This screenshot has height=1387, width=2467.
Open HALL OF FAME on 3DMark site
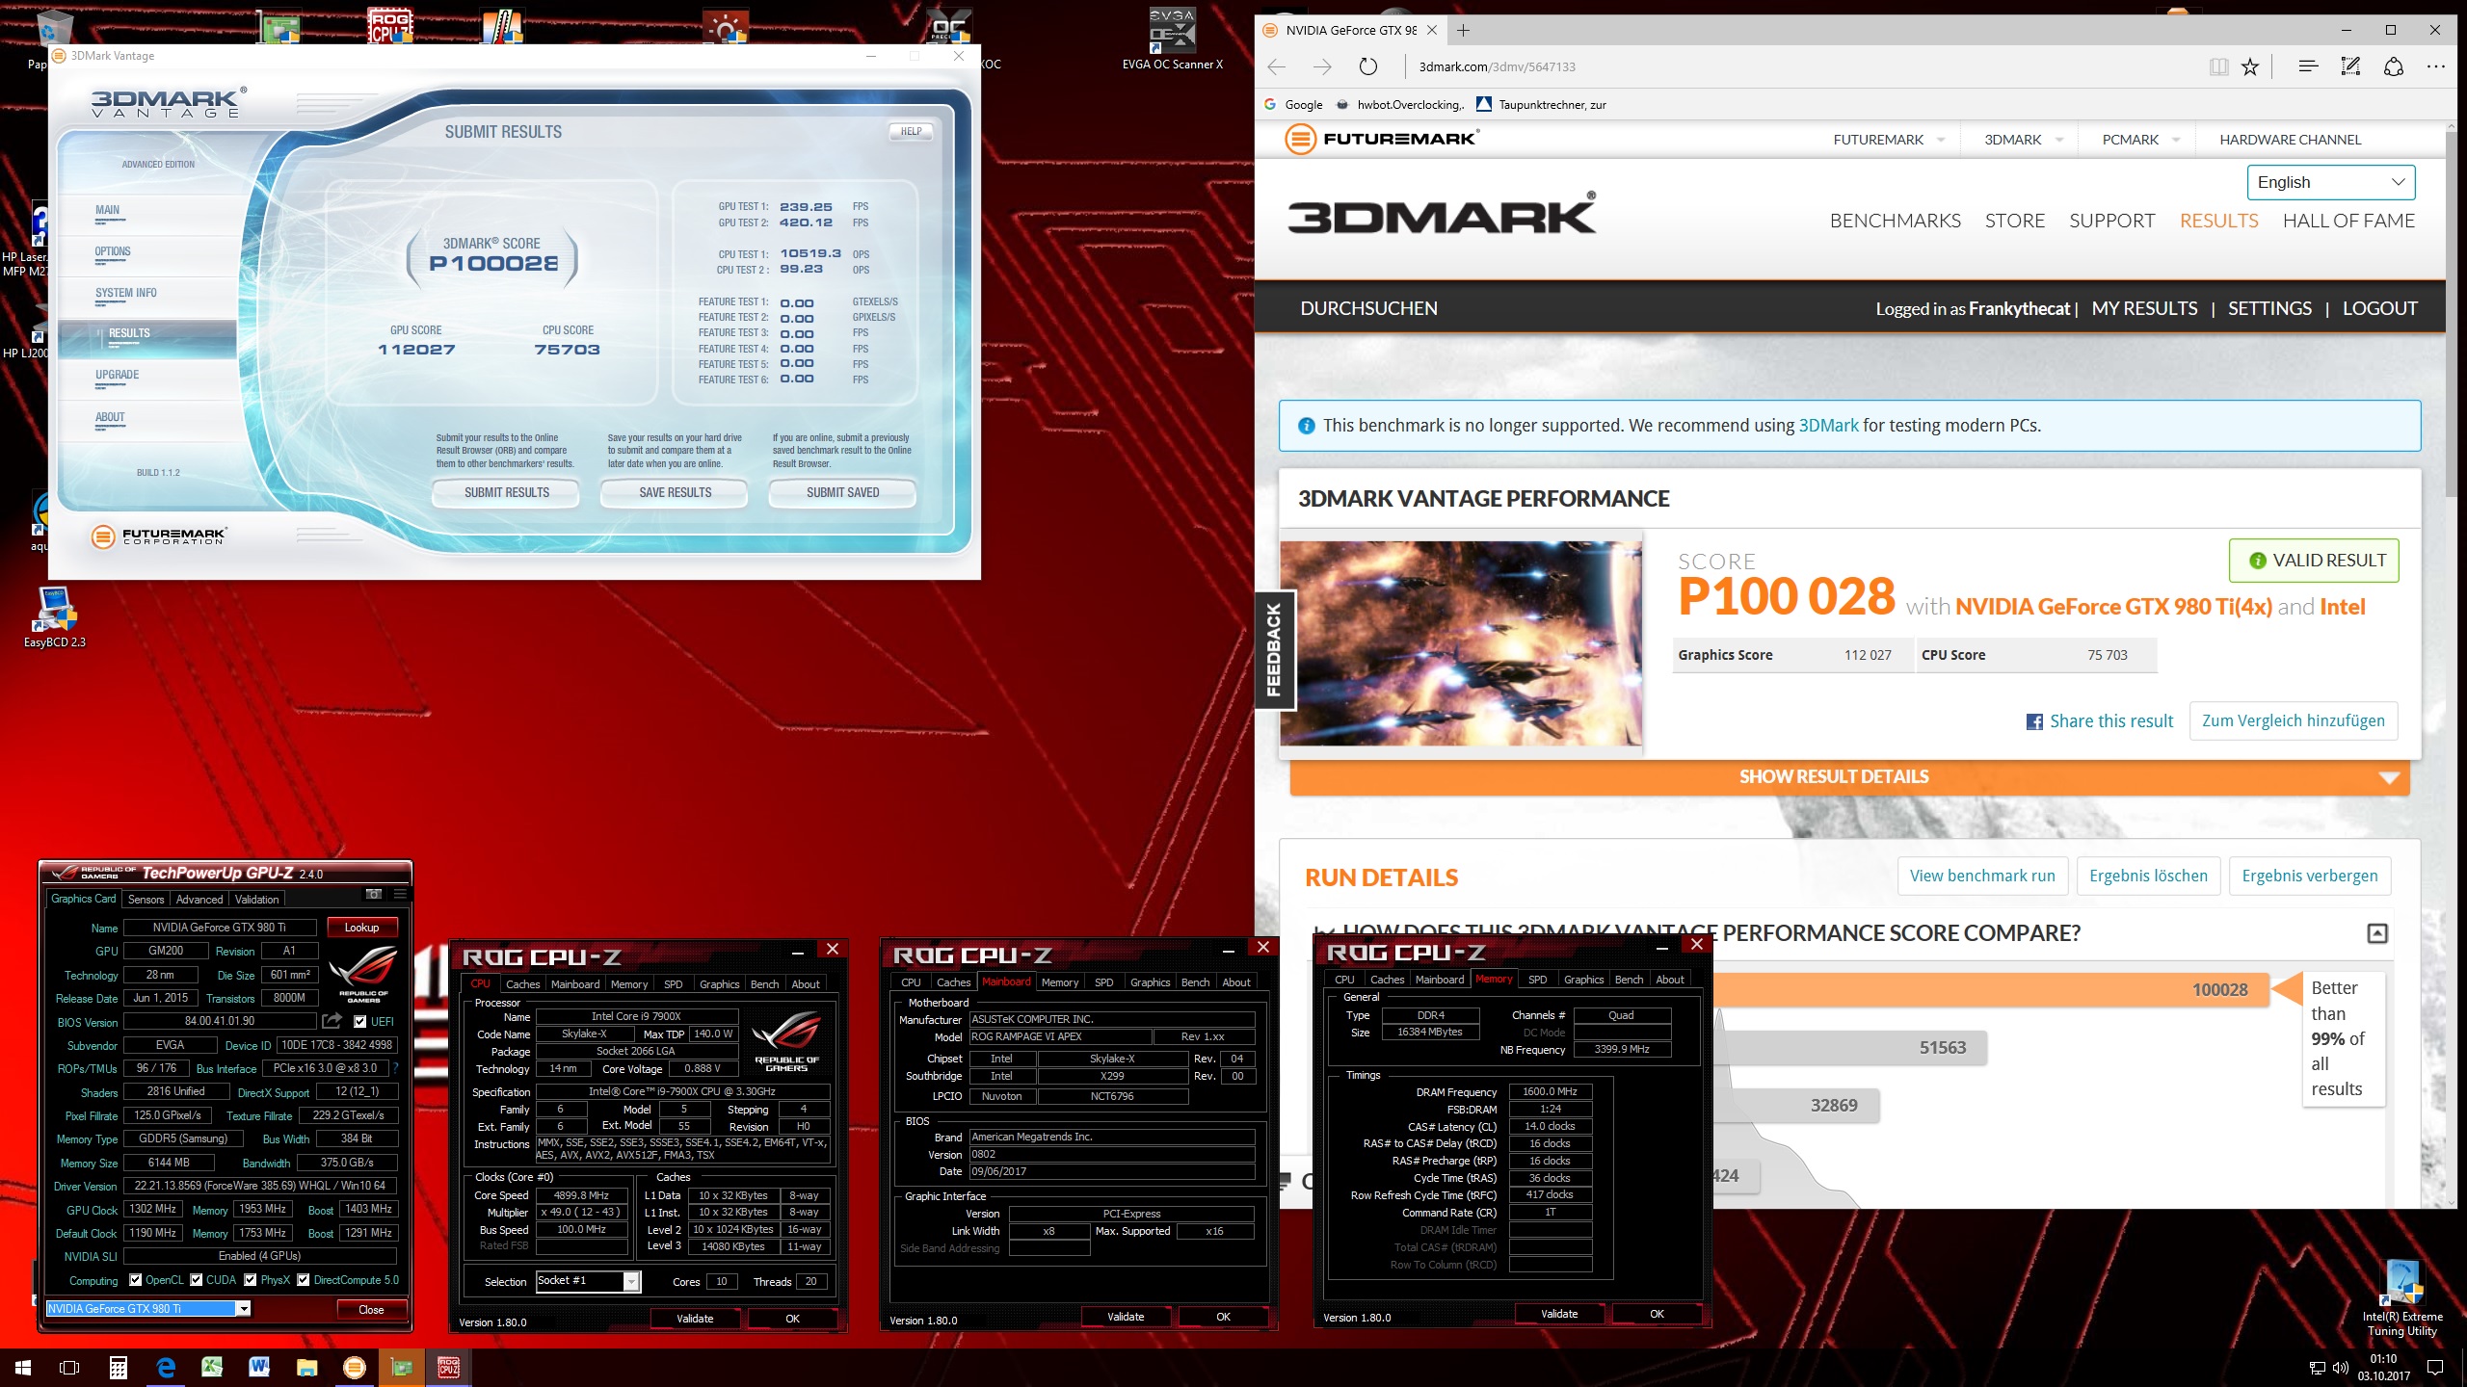coord(2348,221)
